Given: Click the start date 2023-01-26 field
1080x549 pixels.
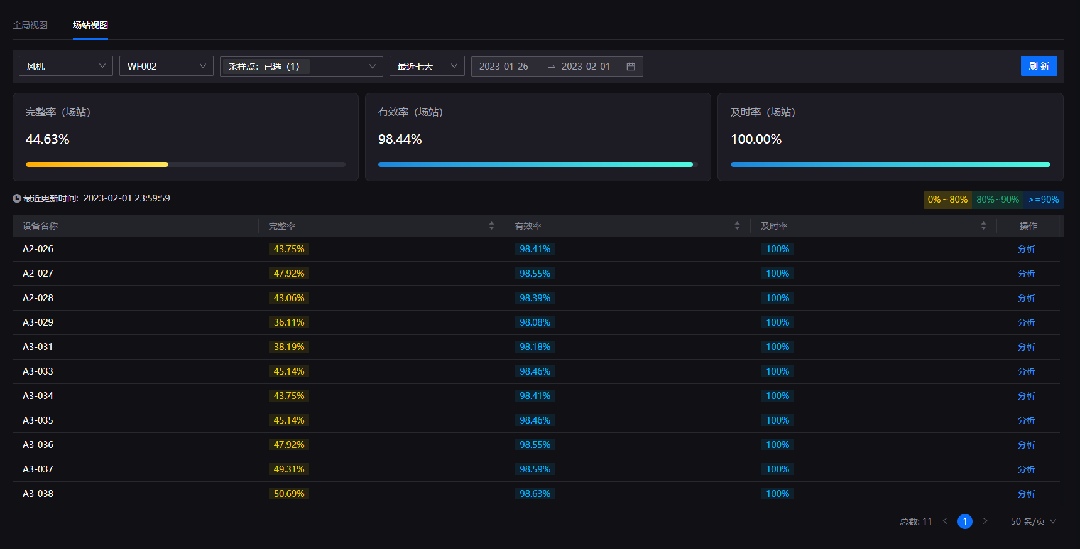Looking at the screenshot, I should pos(504,67).
